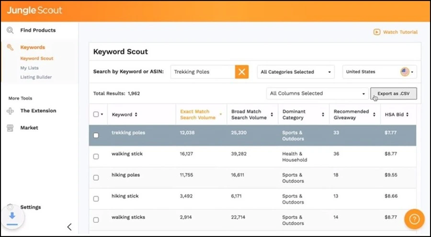Open the All Columns Selected dropdown

(317, 93)
